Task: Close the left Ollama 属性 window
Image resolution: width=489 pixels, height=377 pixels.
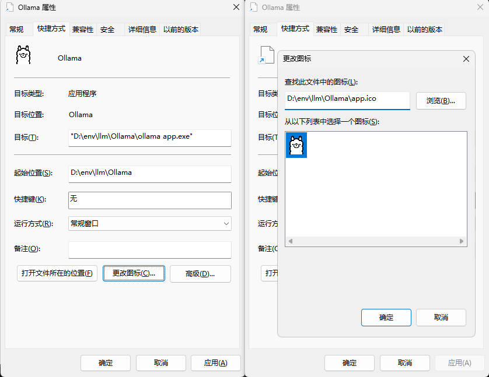Action: pos(236,8)
